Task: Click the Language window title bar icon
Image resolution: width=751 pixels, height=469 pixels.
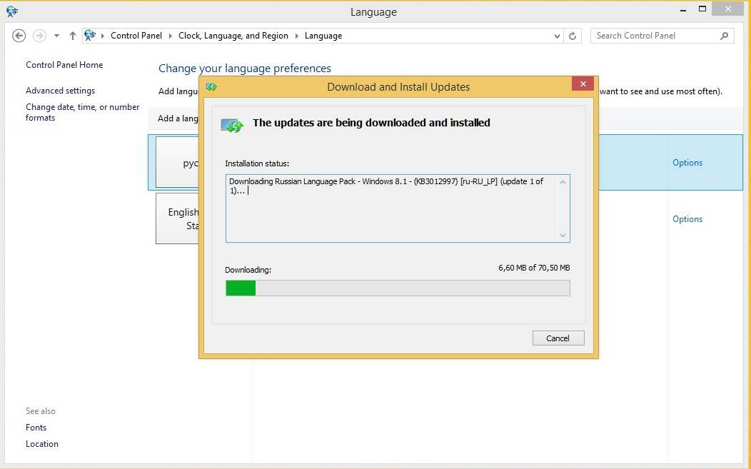Action: (12, 11)
